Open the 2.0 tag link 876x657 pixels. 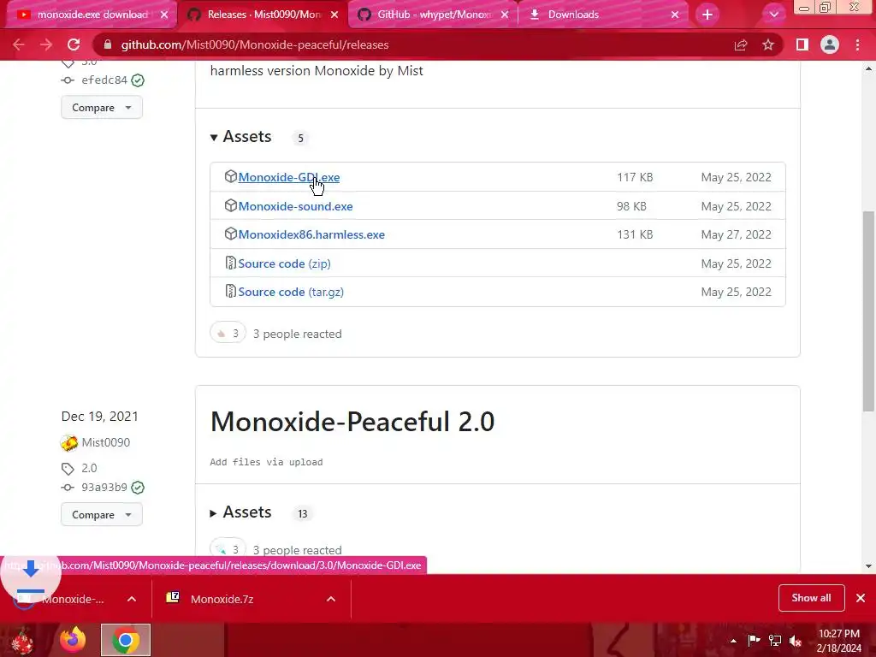[89, 468]
